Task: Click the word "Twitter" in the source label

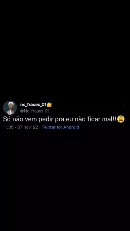Action: 48,127
